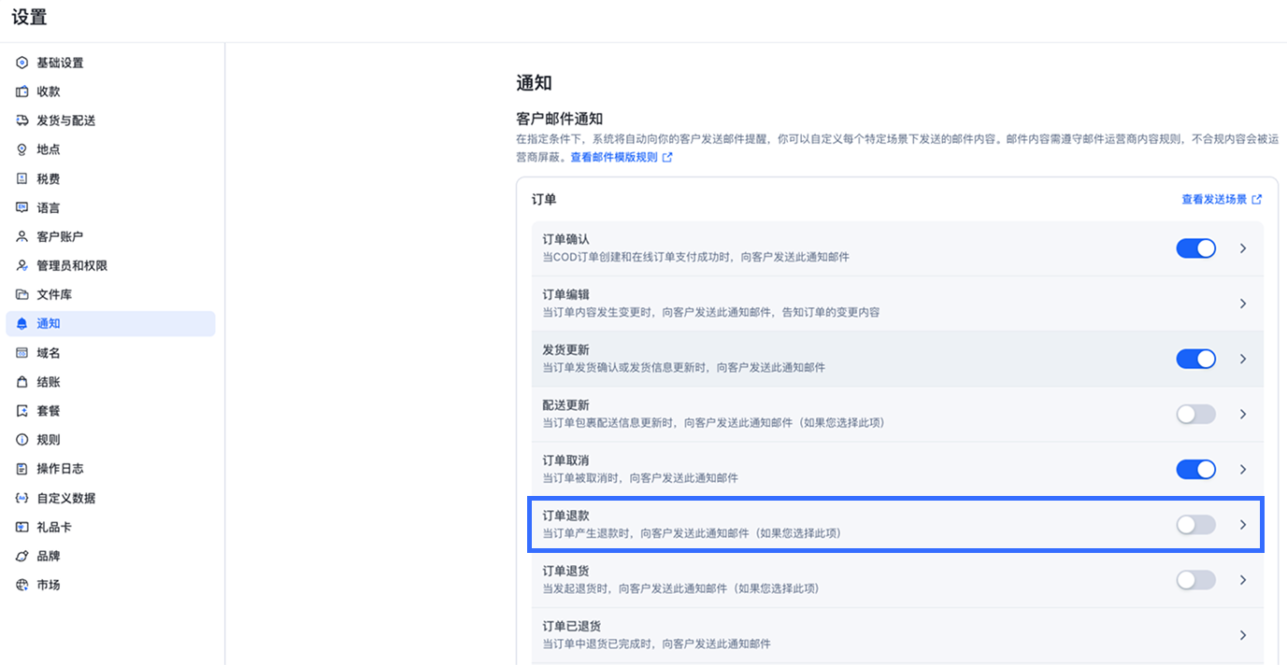Click the 基础设置 hexagon icon
Image resolution: width=1287 pixels, height=665 pixels.
tap(22, 63)
